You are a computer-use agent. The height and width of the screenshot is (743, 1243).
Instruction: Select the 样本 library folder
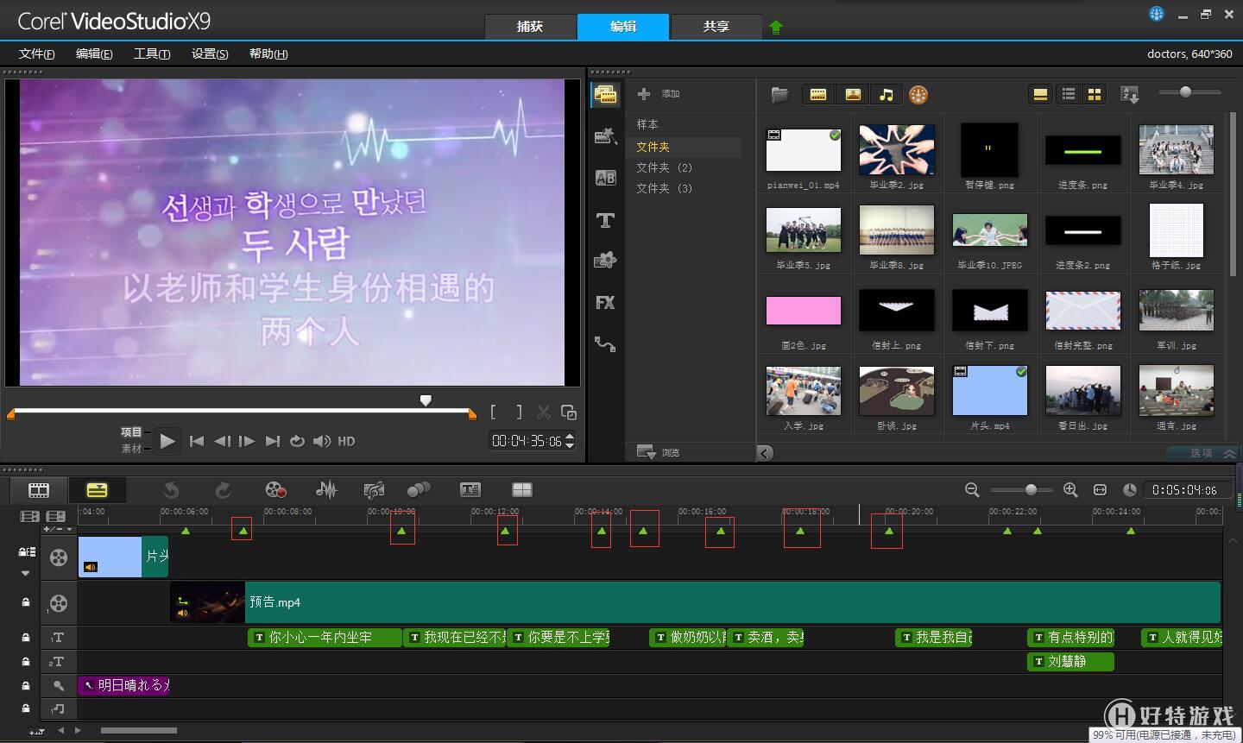(647, 124)
